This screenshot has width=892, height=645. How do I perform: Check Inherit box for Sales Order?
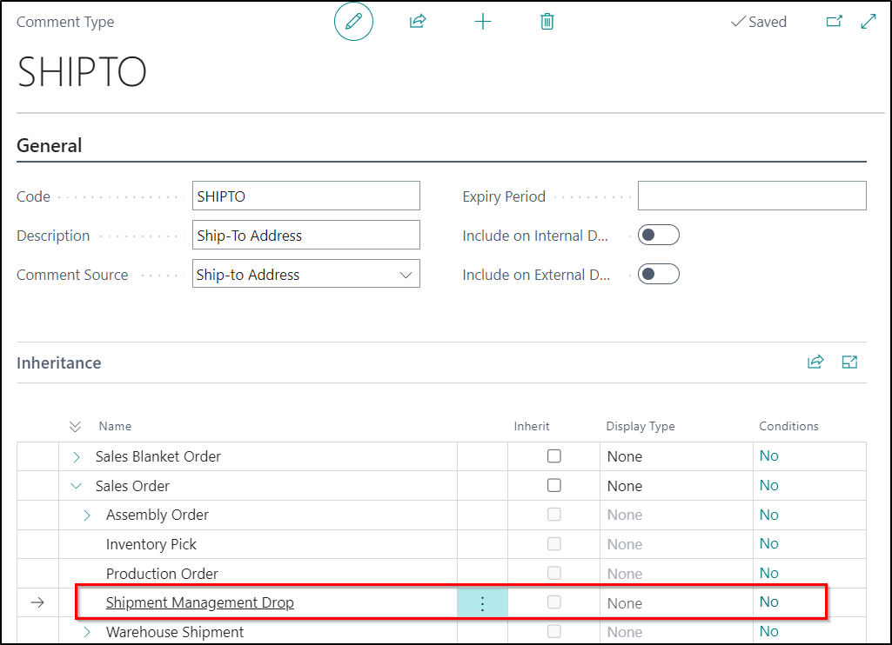click(554, 485)
